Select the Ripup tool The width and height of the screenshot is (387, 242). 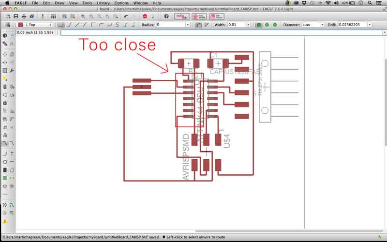(12, 143)
